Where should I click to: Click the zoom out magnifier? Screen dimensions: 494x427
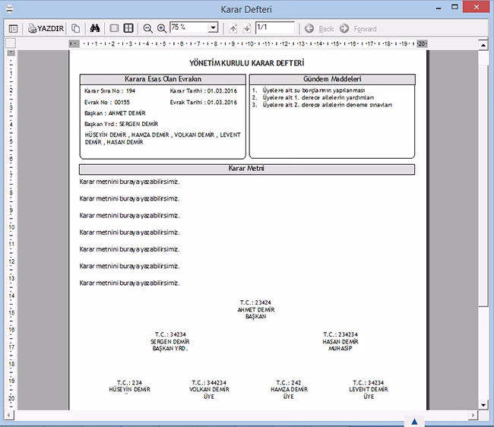click(x=147, y=29)
